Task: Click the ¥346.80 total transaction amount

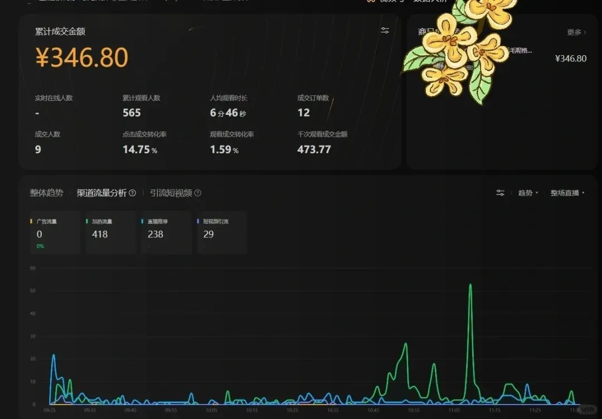Action: [x=82, y=57]
